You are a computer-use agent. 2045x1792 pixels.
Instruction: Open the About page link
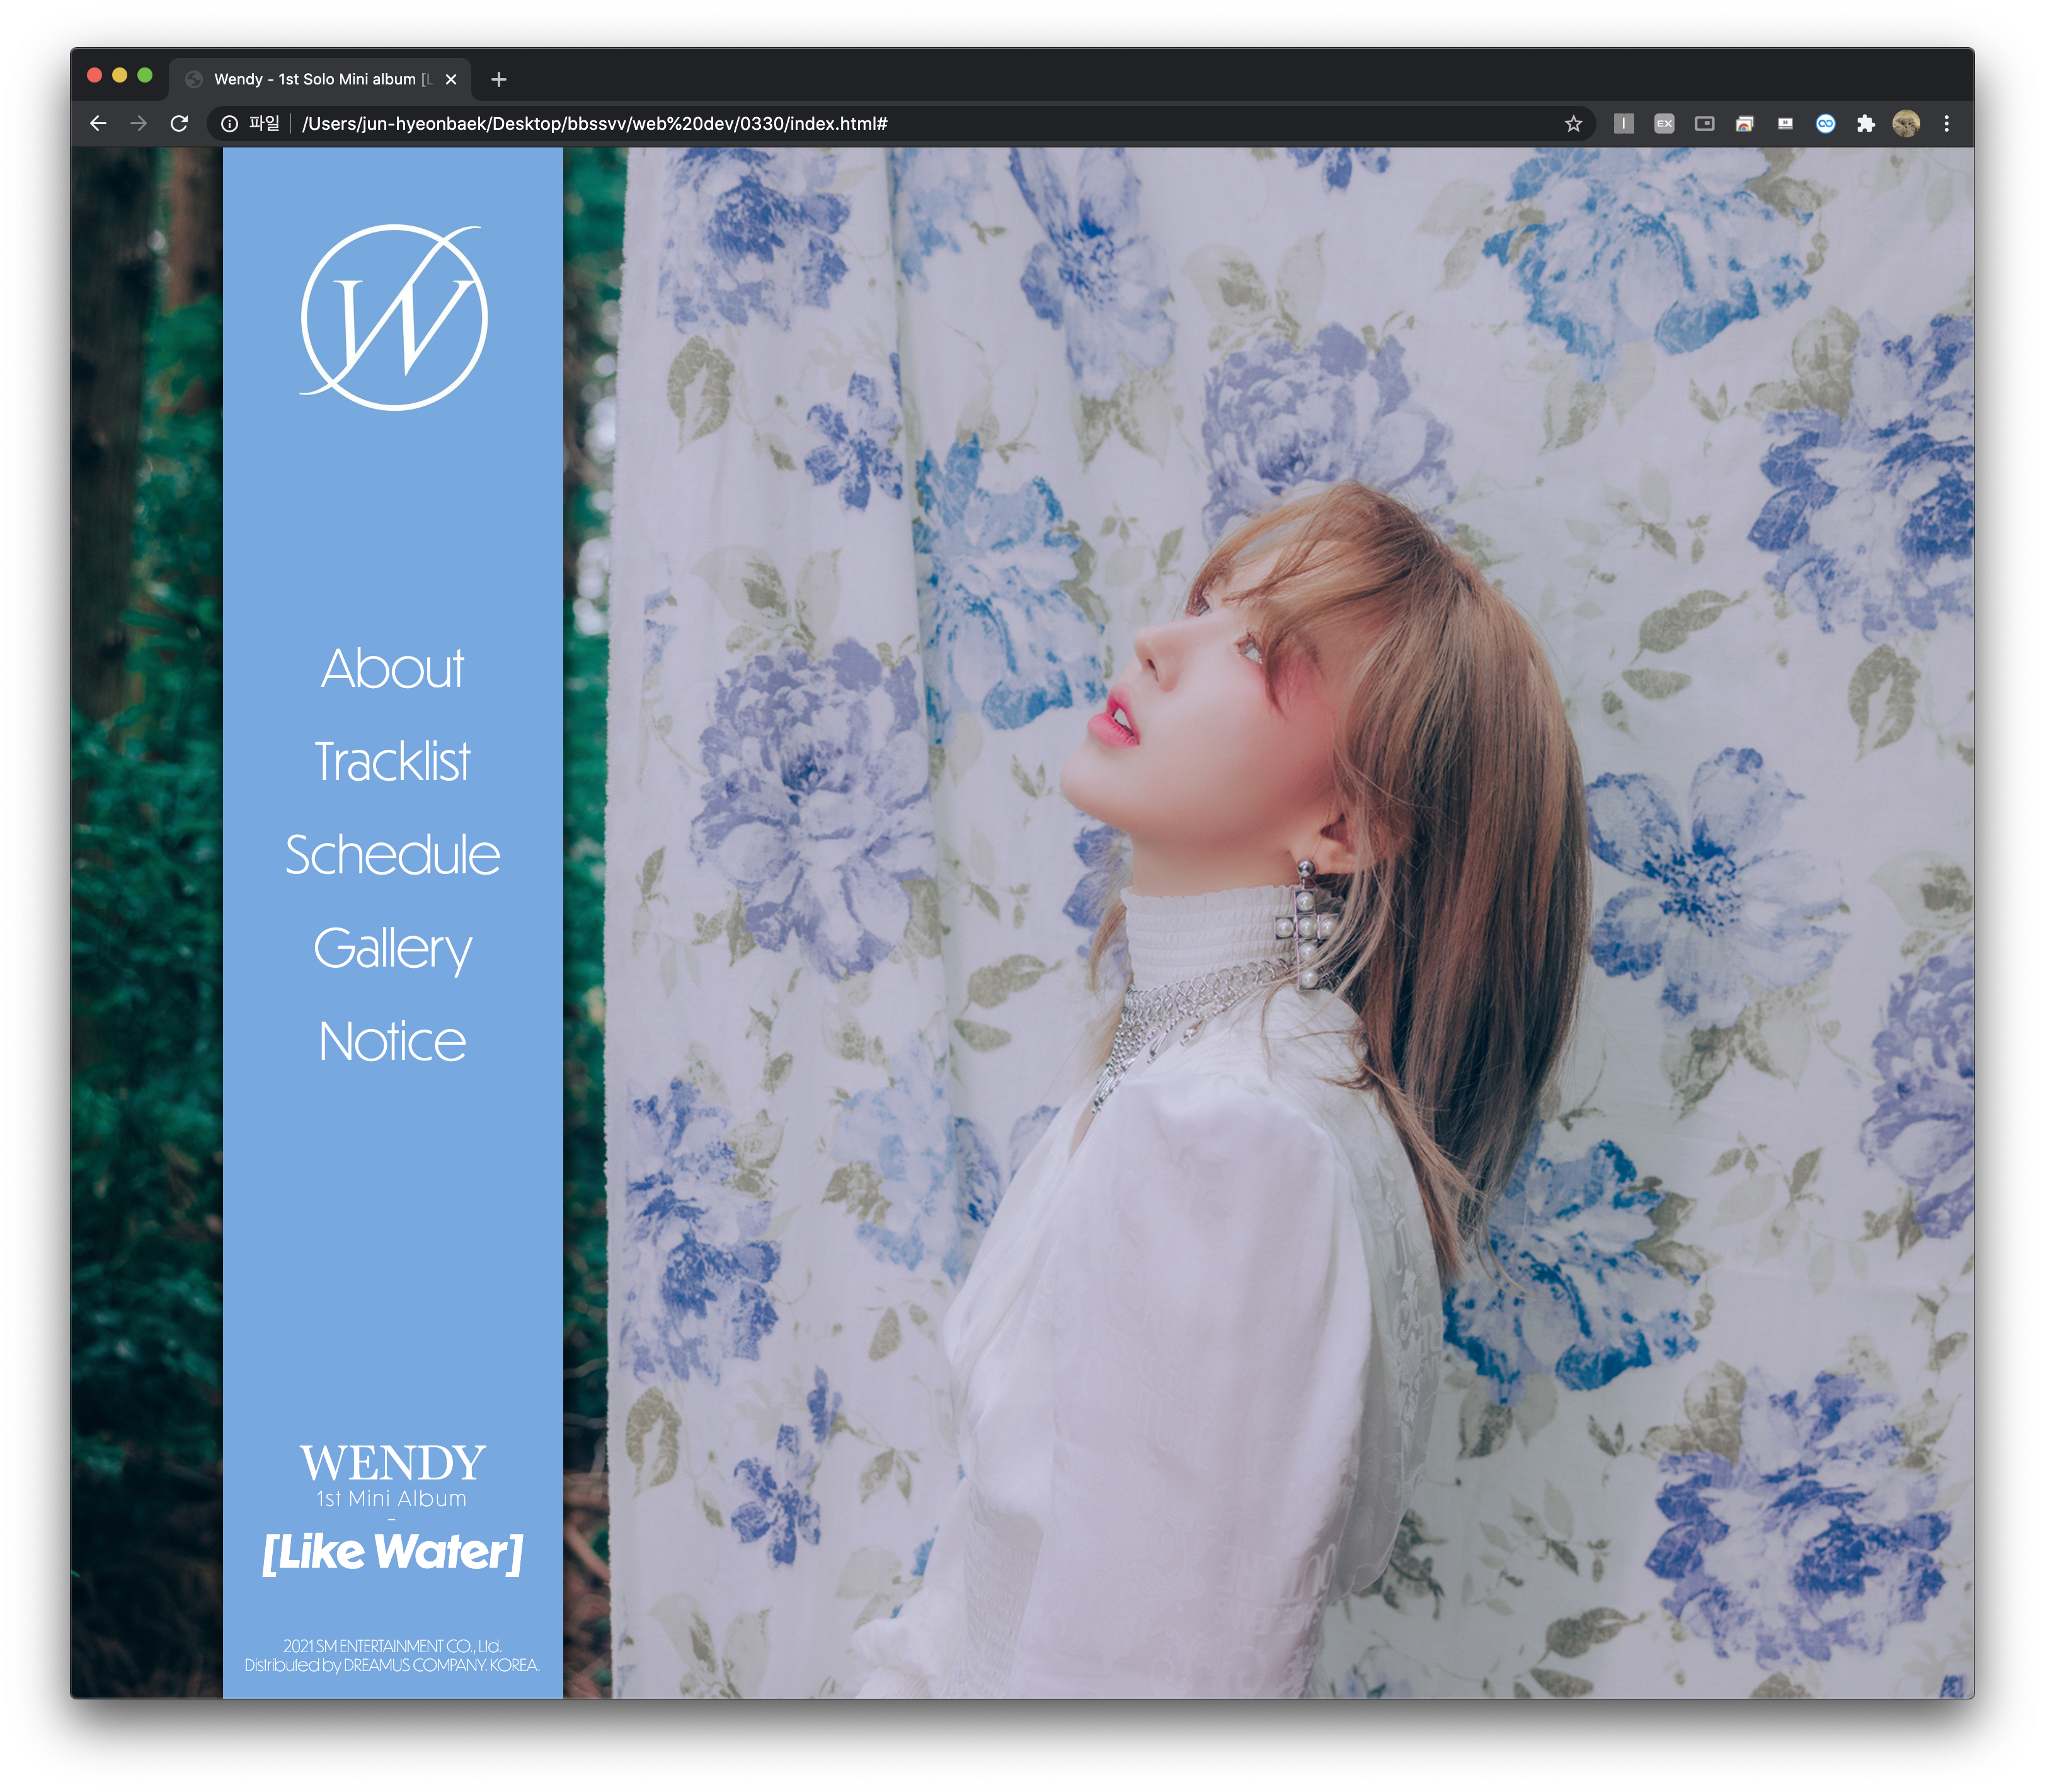(392, 668)
